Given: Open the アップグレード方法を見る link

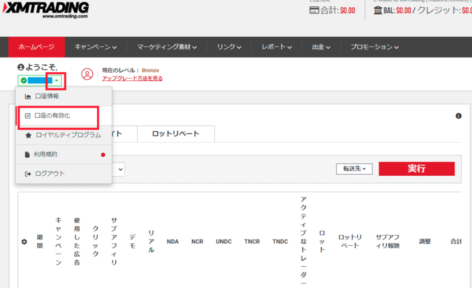Looking at the screenshot, I should pos(132,78).
